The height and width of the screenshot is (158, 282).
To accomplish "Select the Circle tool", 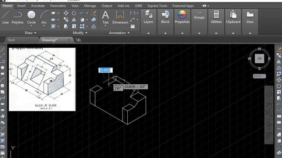I will click(31, 18).
